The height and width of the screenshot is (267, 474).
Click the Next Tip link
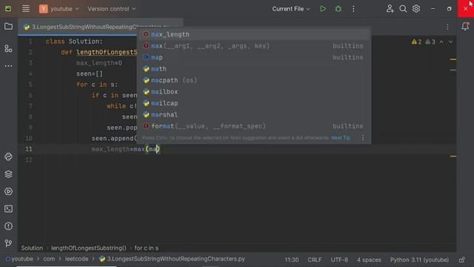pyautogui.click(x=341, y=138)
